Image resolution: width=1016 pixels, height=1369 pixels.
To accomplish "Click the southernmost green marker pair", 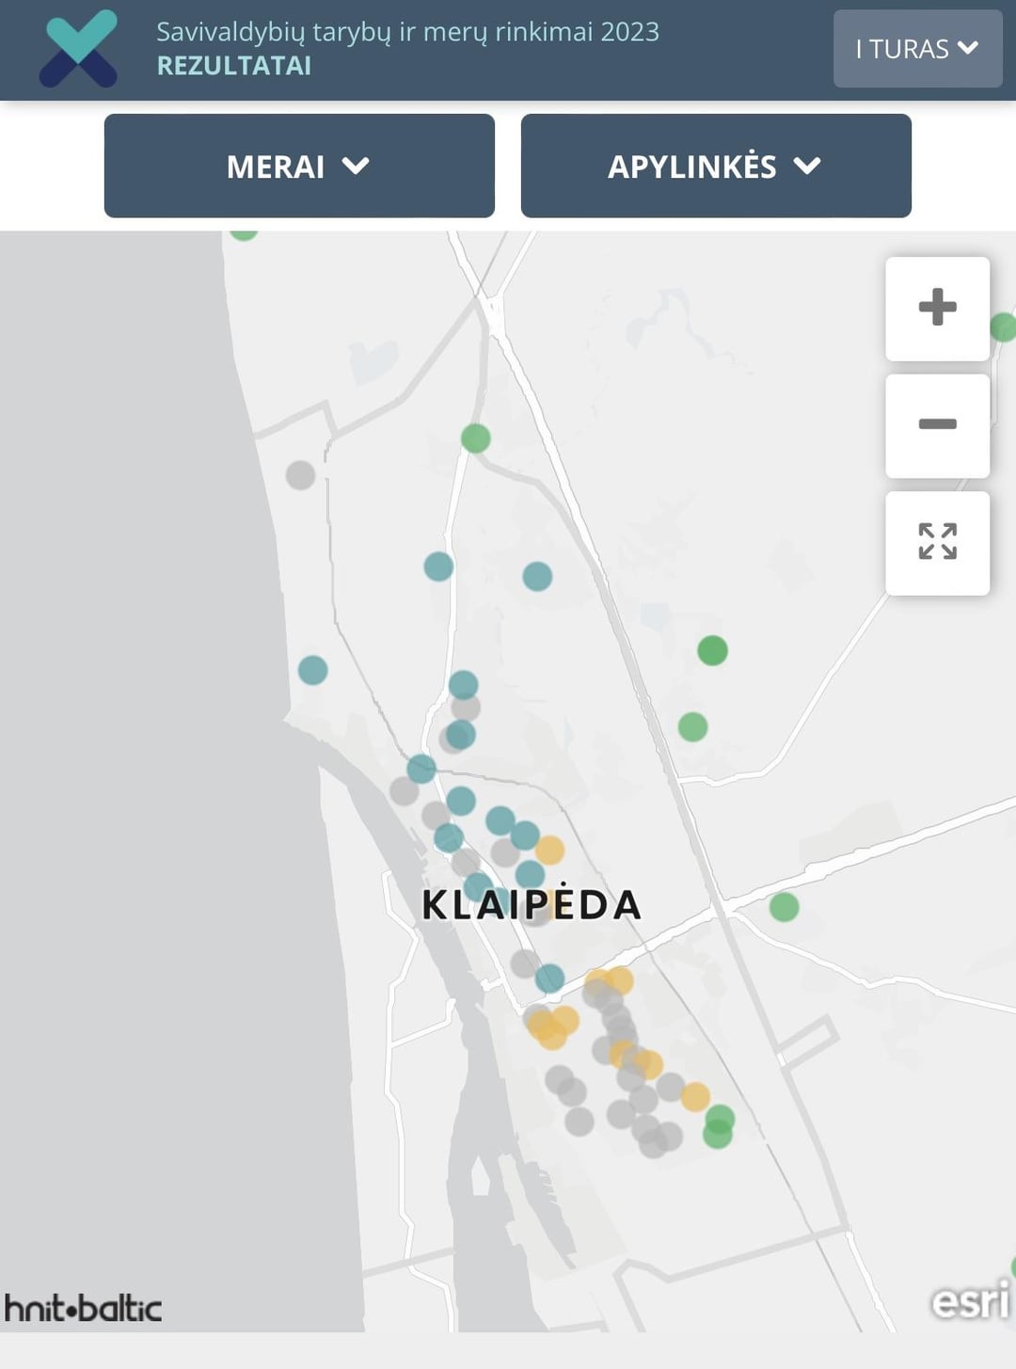I will point(719,1127).
